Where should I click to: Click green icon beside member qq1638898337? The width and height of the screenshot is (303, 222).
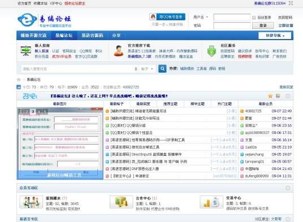[x=242, y=133]
